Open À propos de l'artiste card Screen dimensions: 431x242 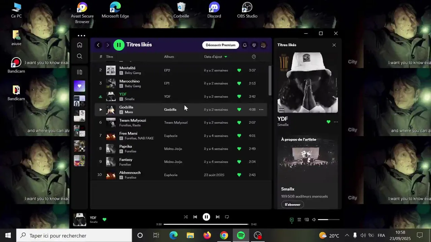308,171
